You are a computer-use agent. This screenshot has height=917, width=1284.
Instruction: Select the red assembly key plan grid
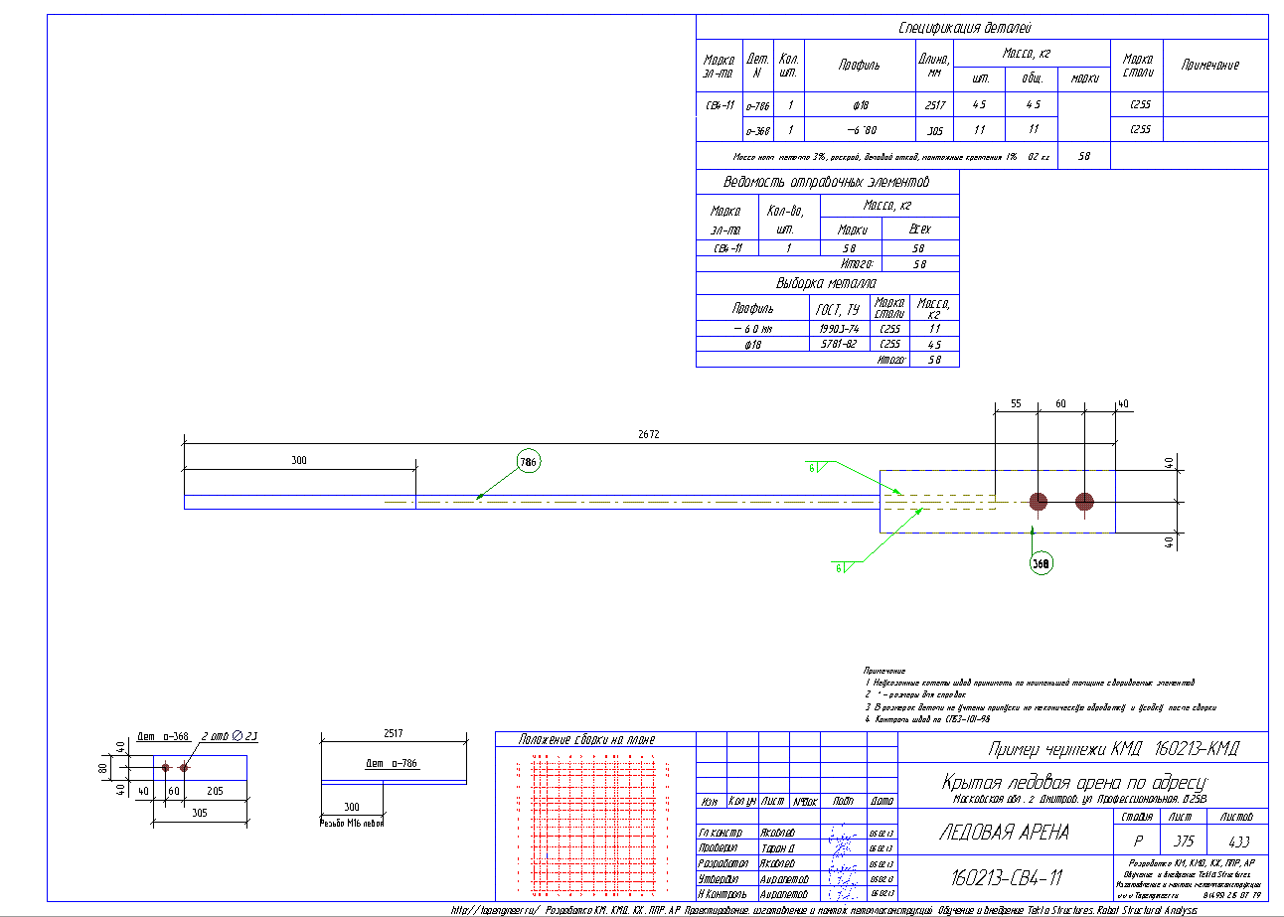(594, 823)
